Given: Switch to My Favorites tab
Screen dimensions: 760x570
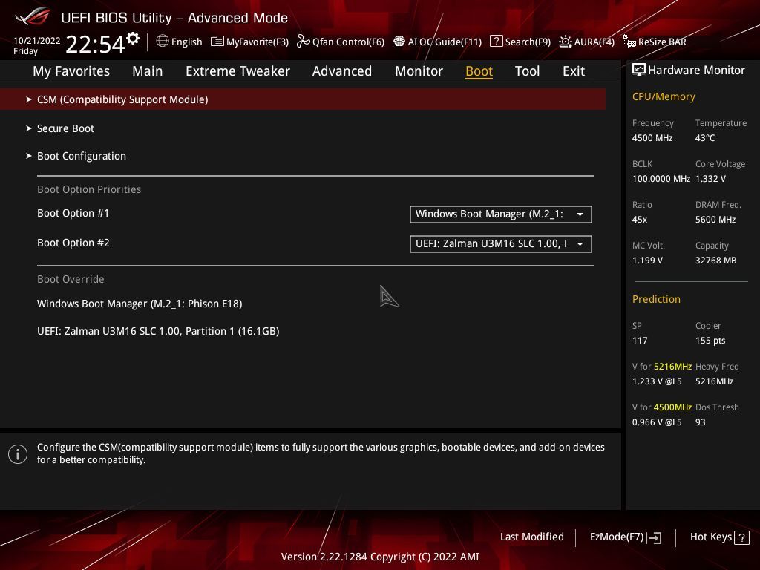Looking at the screenshot, I should click(x=71, y=71).
